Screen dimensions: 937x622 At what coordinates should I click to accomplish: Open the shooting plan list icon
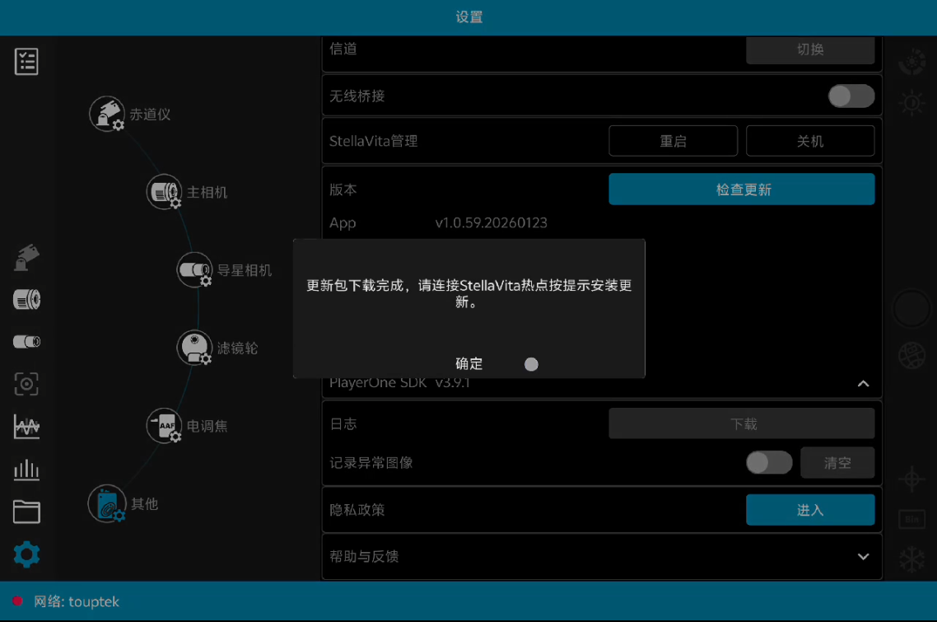click(x=26, y=61)
